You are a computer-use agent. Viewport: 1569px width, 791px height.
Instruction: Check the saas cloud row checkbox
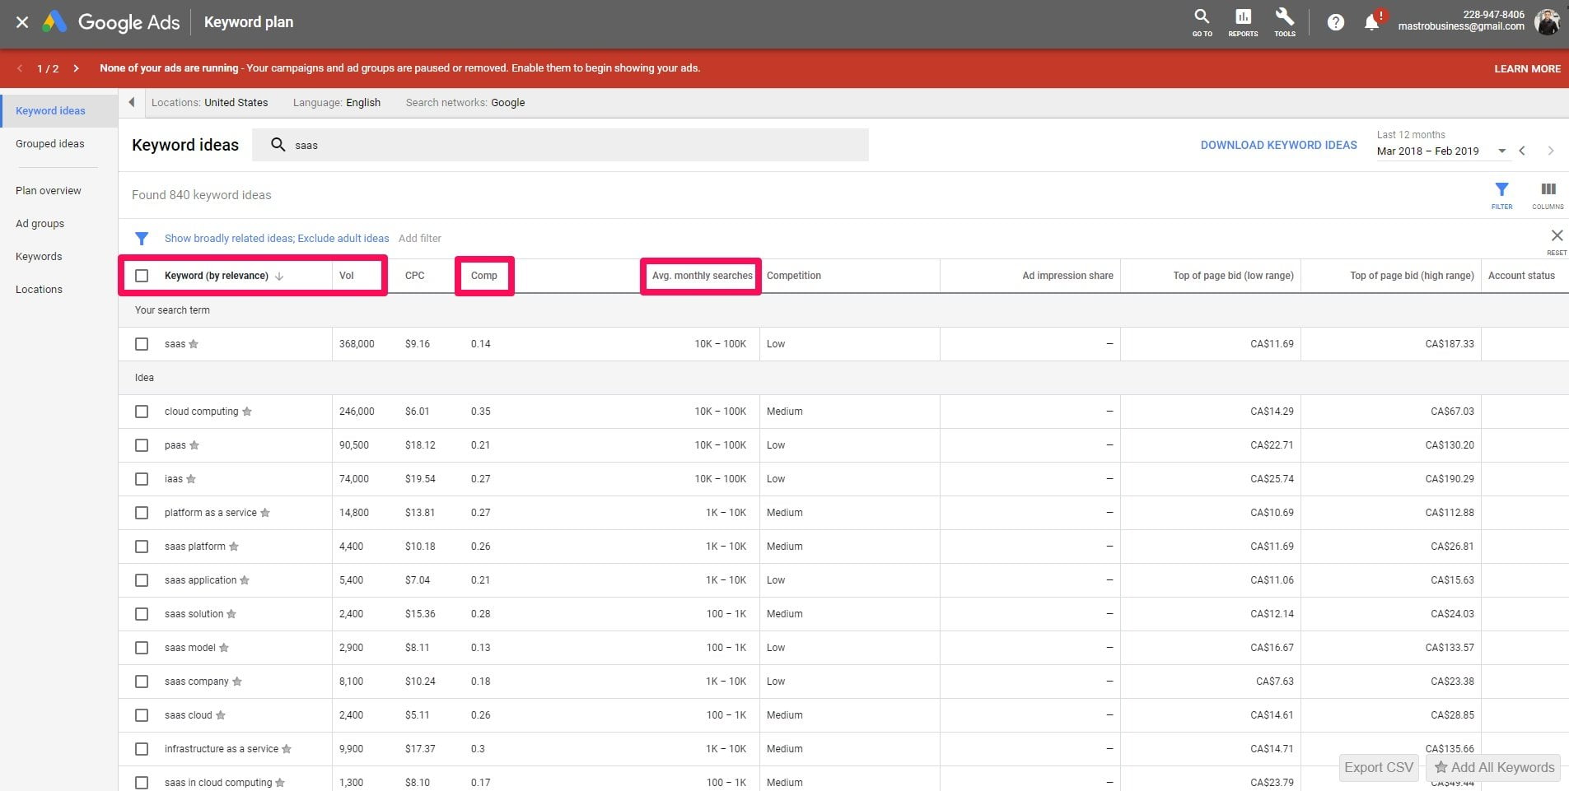tap(142, 715)
